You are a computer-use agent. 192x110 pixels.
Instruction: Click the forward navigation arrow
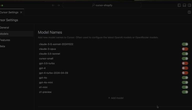(x=58, y=5)
